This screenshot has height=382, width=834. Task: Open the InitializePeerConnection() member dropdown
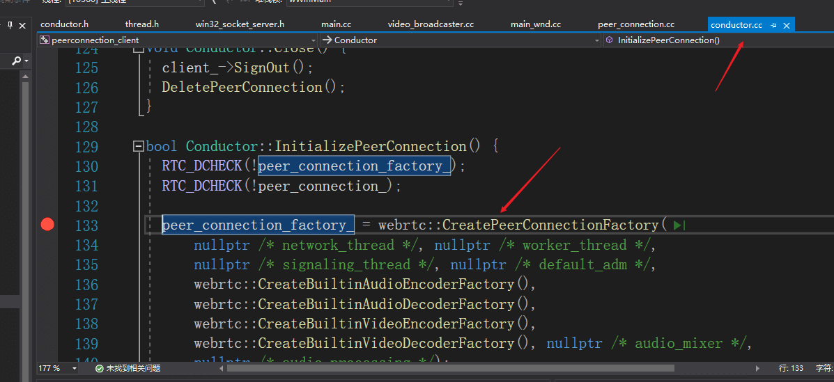click(x=718, y=40)
